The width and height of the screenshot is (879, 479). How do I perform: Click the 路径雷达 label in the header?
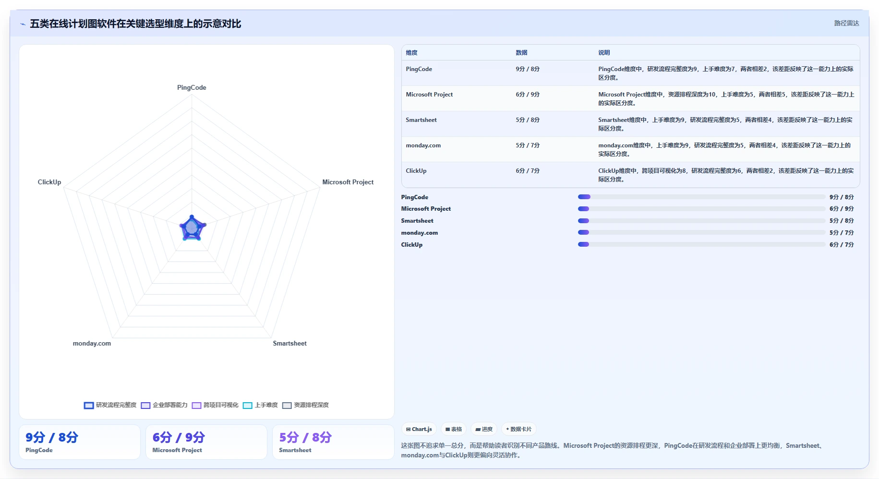(846, 23)
